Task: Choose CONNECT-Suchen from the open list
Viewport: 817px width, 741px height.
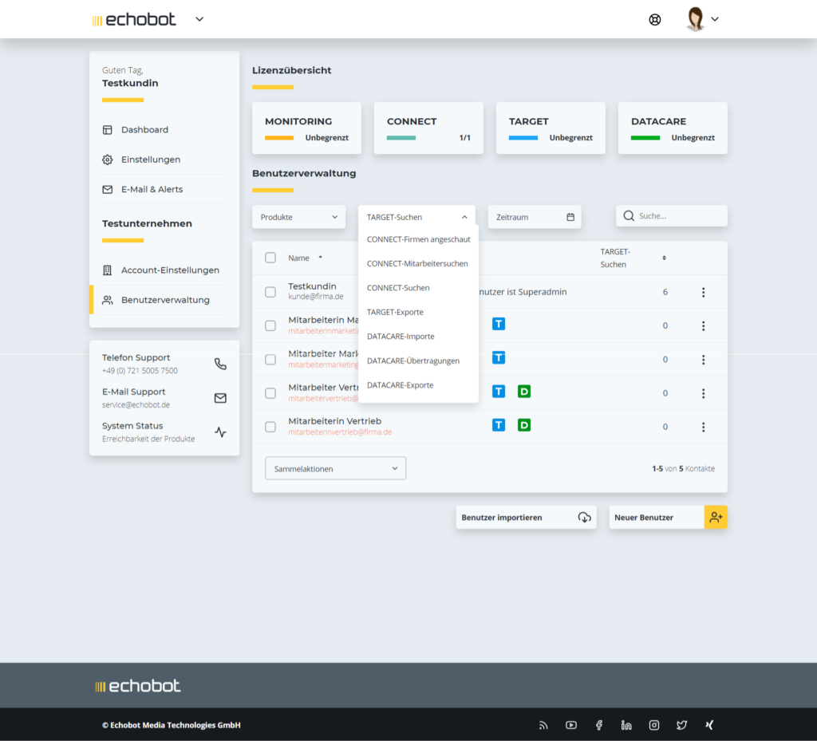Action: pos(398,288)
